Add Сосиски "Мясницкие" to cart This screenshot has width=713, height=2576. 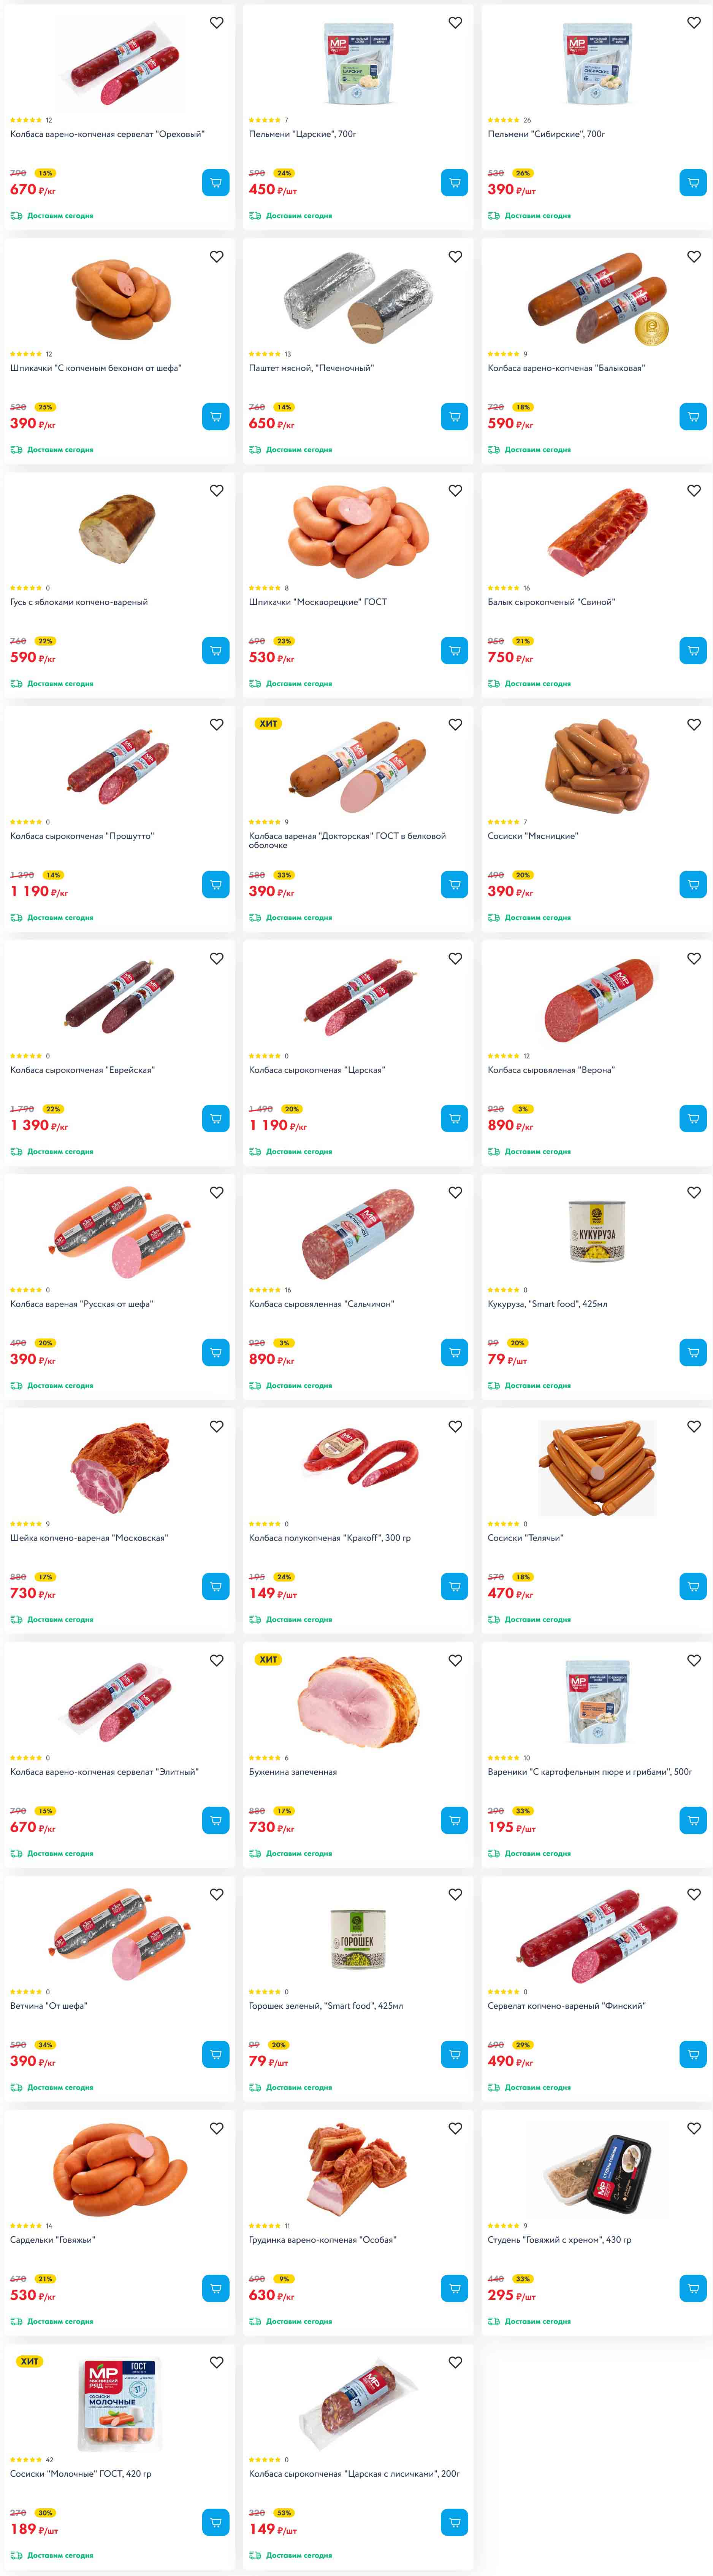(693, 885)
